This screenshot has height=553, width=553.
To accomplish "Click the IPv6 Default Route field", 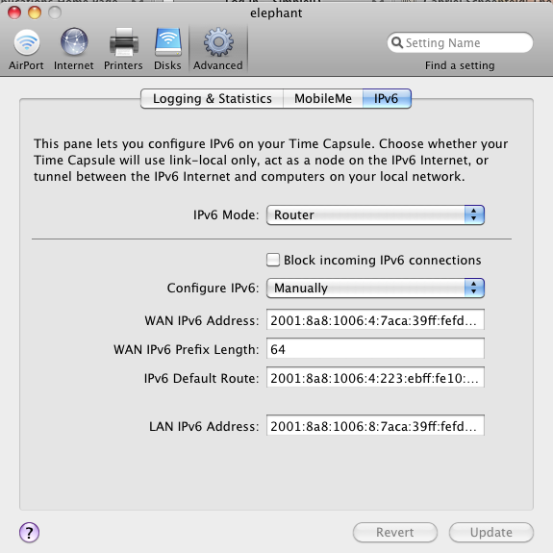I will click(x=375, y=377).
